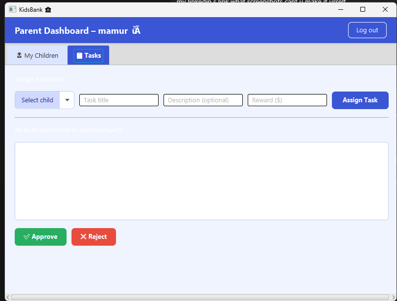Log out of the parent dashboard
397x301 pixels.
click(x=367, y=30)
